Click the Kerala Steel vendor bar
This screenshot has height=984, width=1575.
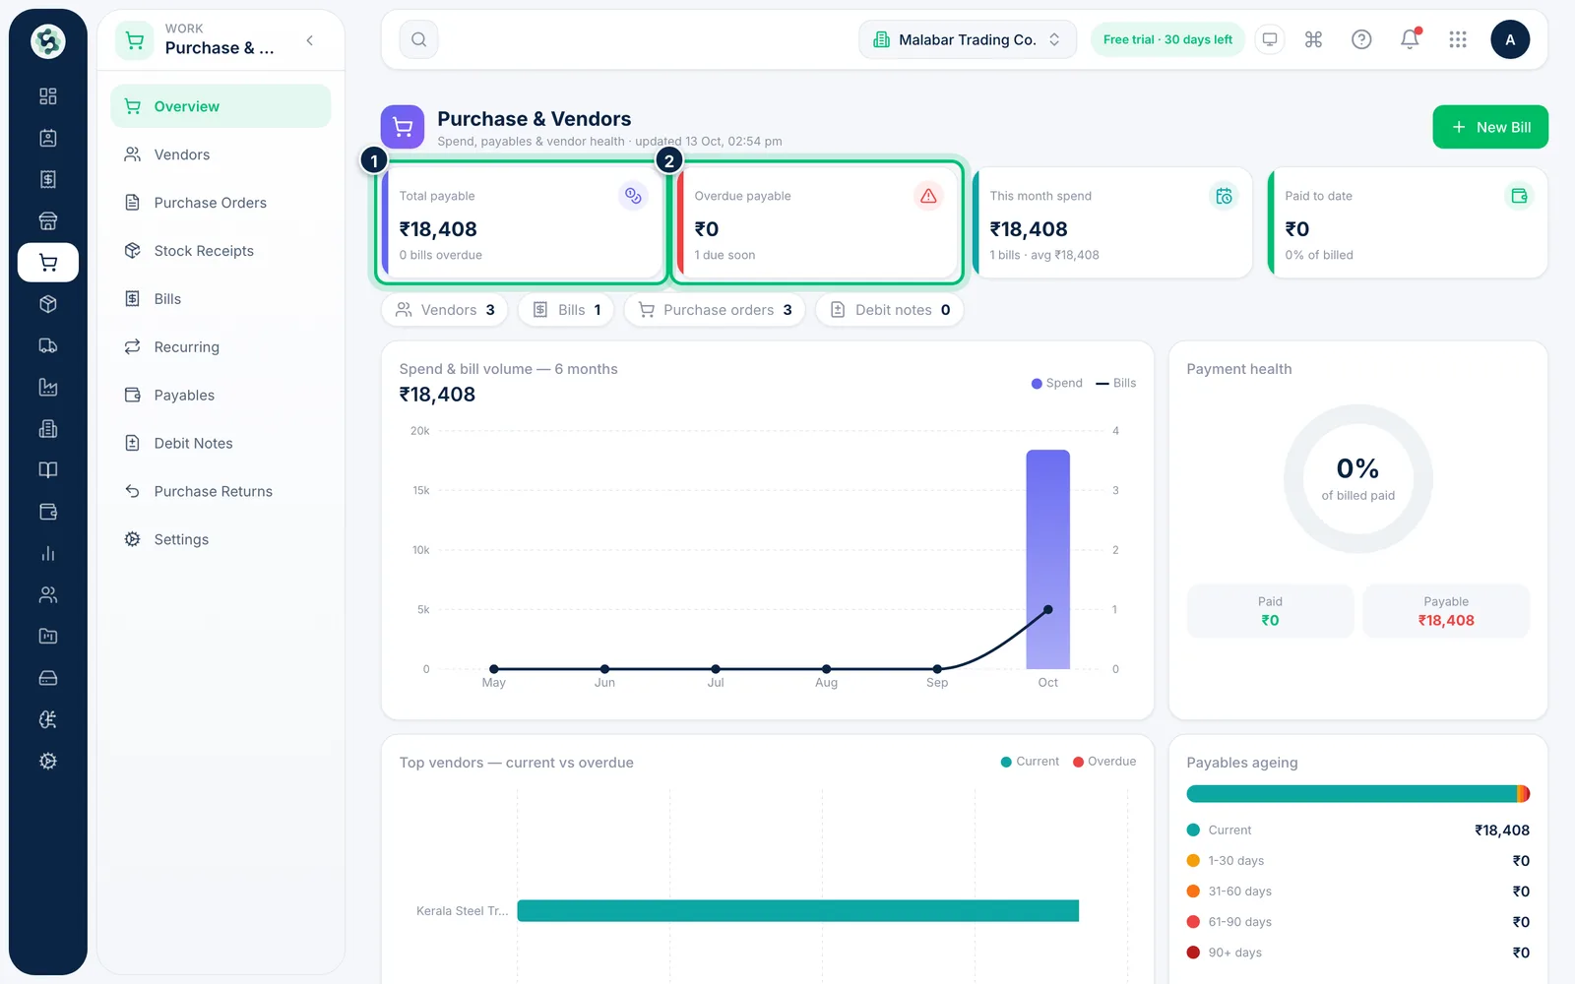pos(798,911)
